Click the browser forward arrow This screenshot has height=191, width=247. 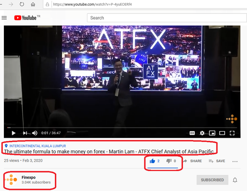point(11,4)
